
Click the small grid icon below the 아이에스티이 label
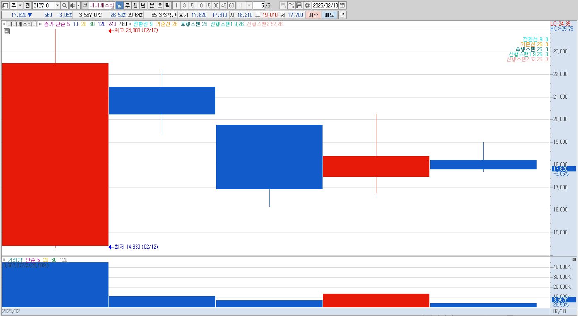click(6, 31)
